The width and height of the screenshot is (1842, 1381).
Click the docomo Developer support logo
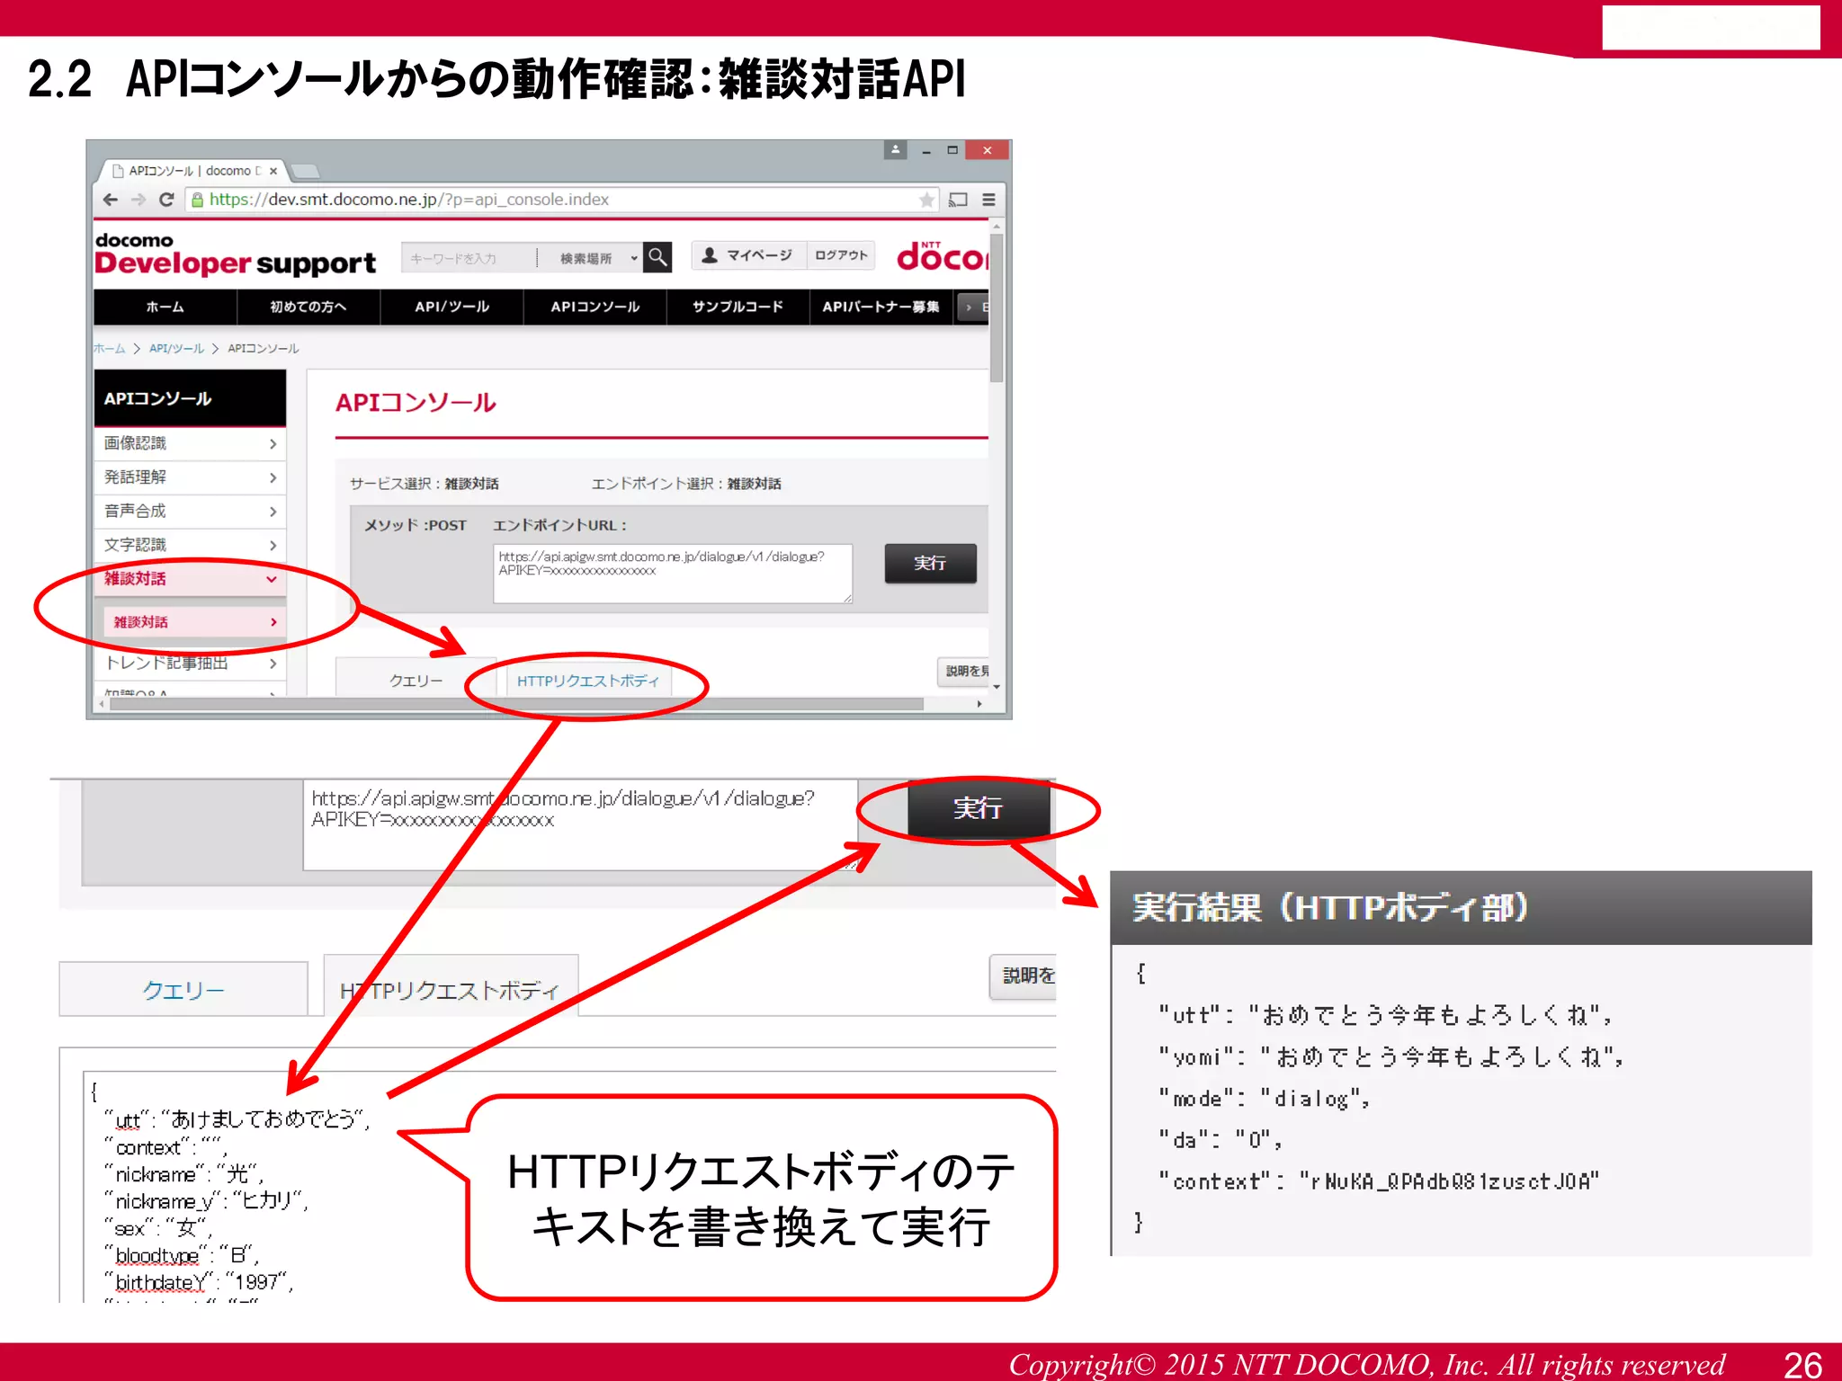pyautogui.click(x=235, y=254)
